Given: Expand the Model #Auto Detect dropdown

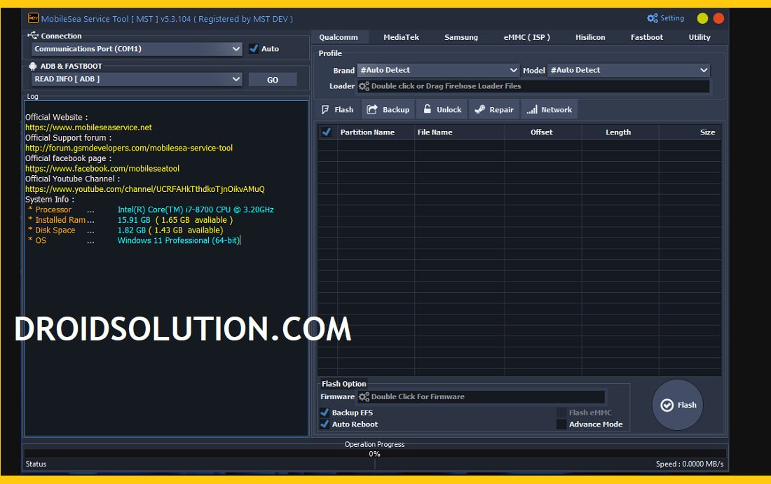Looking at the screenshot, I should coord(629,70).
